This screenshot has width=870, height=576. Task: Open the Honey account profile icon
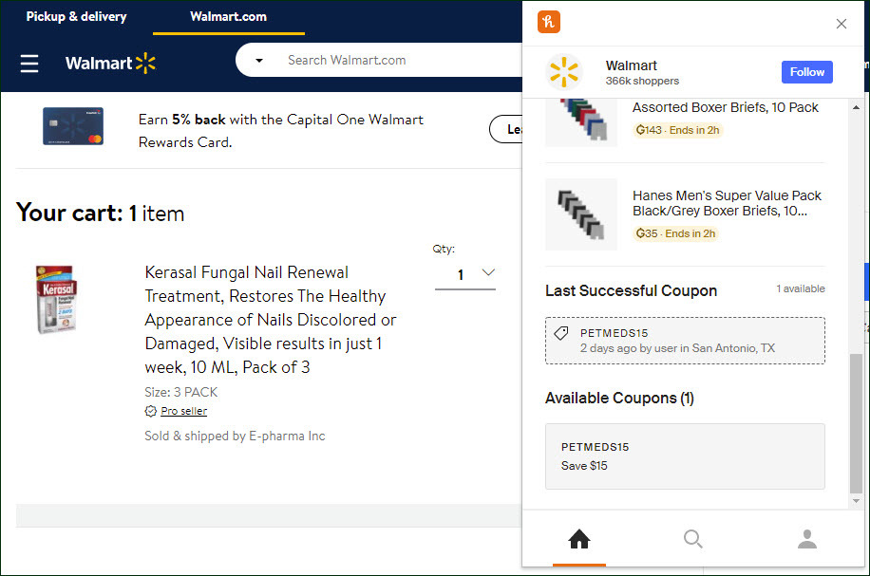tap(807, 539)
